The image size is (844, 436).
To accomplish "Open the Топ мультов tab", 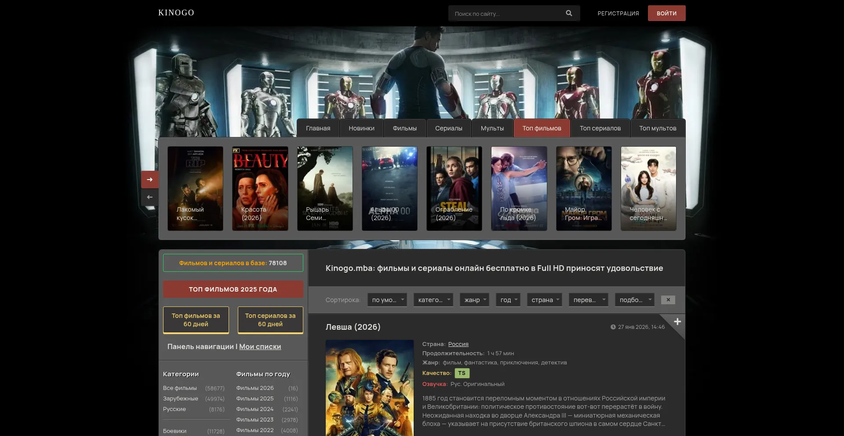I will (x=658, y=128).
